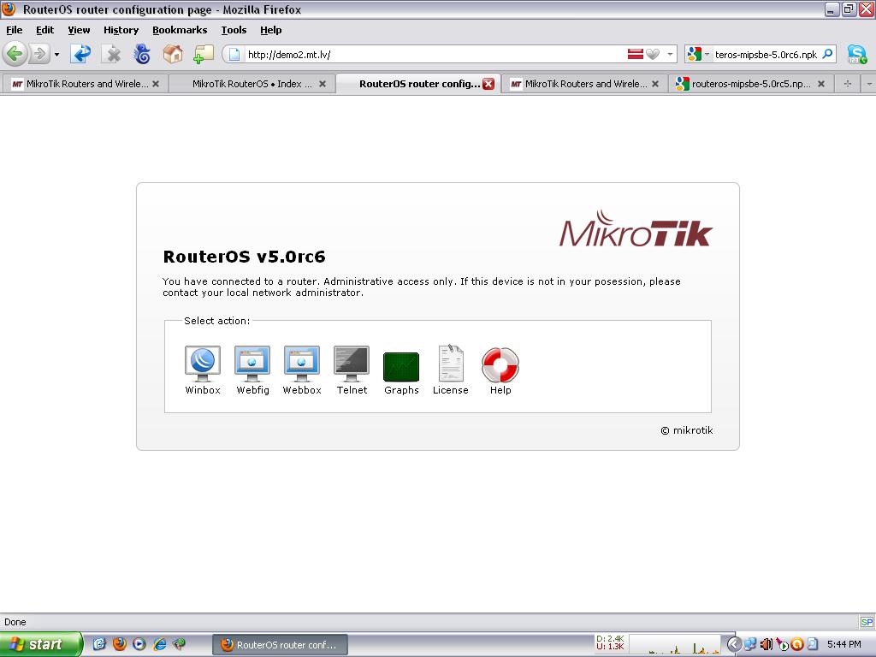Close the MikroTik RouterOS Index tab
The height and width of the screenshot is (657, 876).
(323, 84)
